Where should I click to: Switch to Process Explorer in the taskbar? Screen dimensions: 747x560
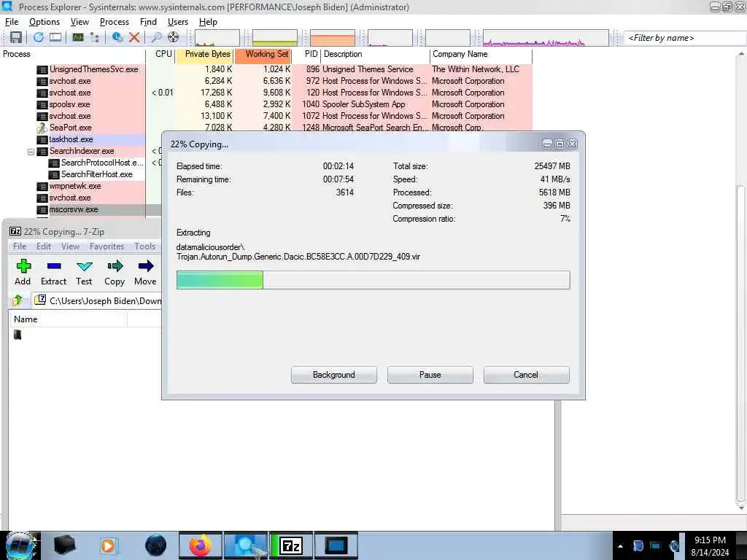click(x=246, y=545)
